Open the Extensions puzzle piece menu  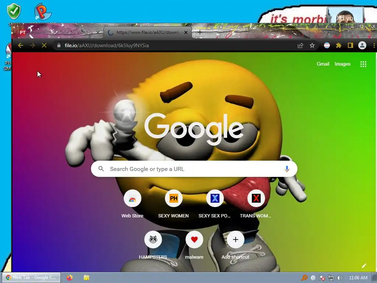coord(339,45)
